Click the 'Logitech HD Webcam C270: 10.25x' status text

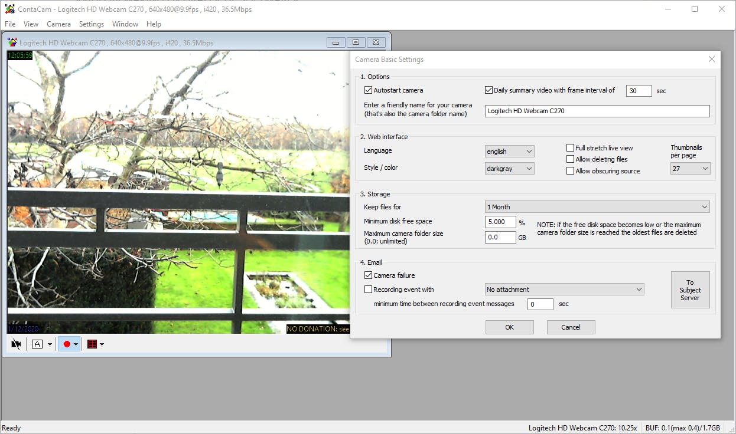pos(582,428)
